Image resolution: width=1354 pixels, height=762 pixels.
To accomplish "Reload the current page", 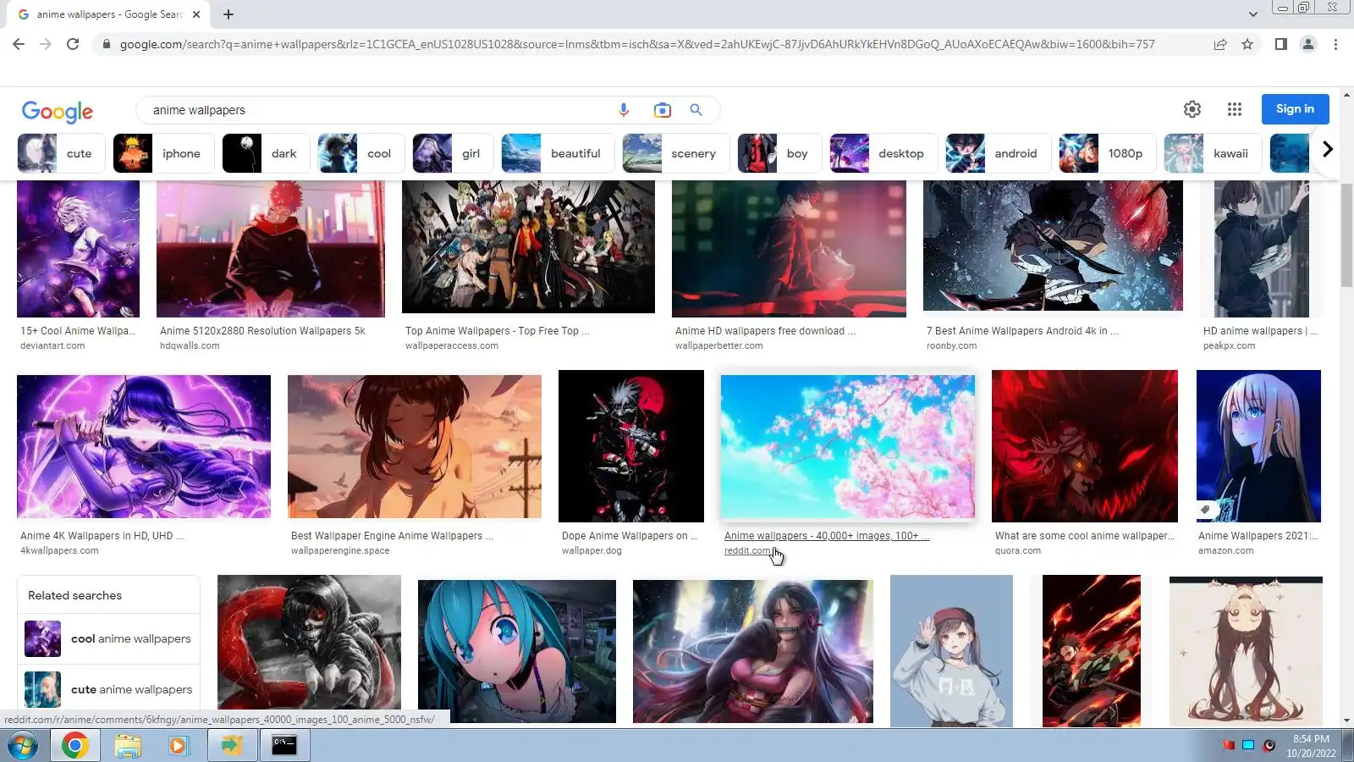I will [x=73, y=44].
